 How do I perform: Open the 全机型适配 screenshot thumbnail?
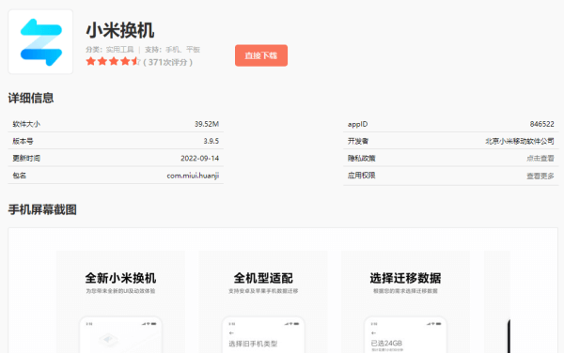[x=263, y=301]
